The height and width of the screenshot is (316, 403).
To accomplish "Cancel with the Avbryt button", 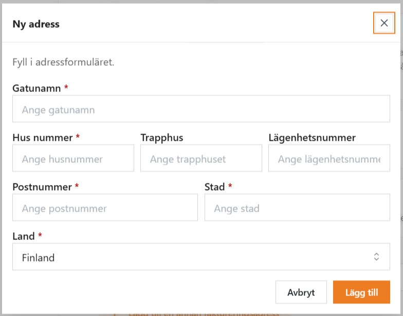I will [301, 292].
